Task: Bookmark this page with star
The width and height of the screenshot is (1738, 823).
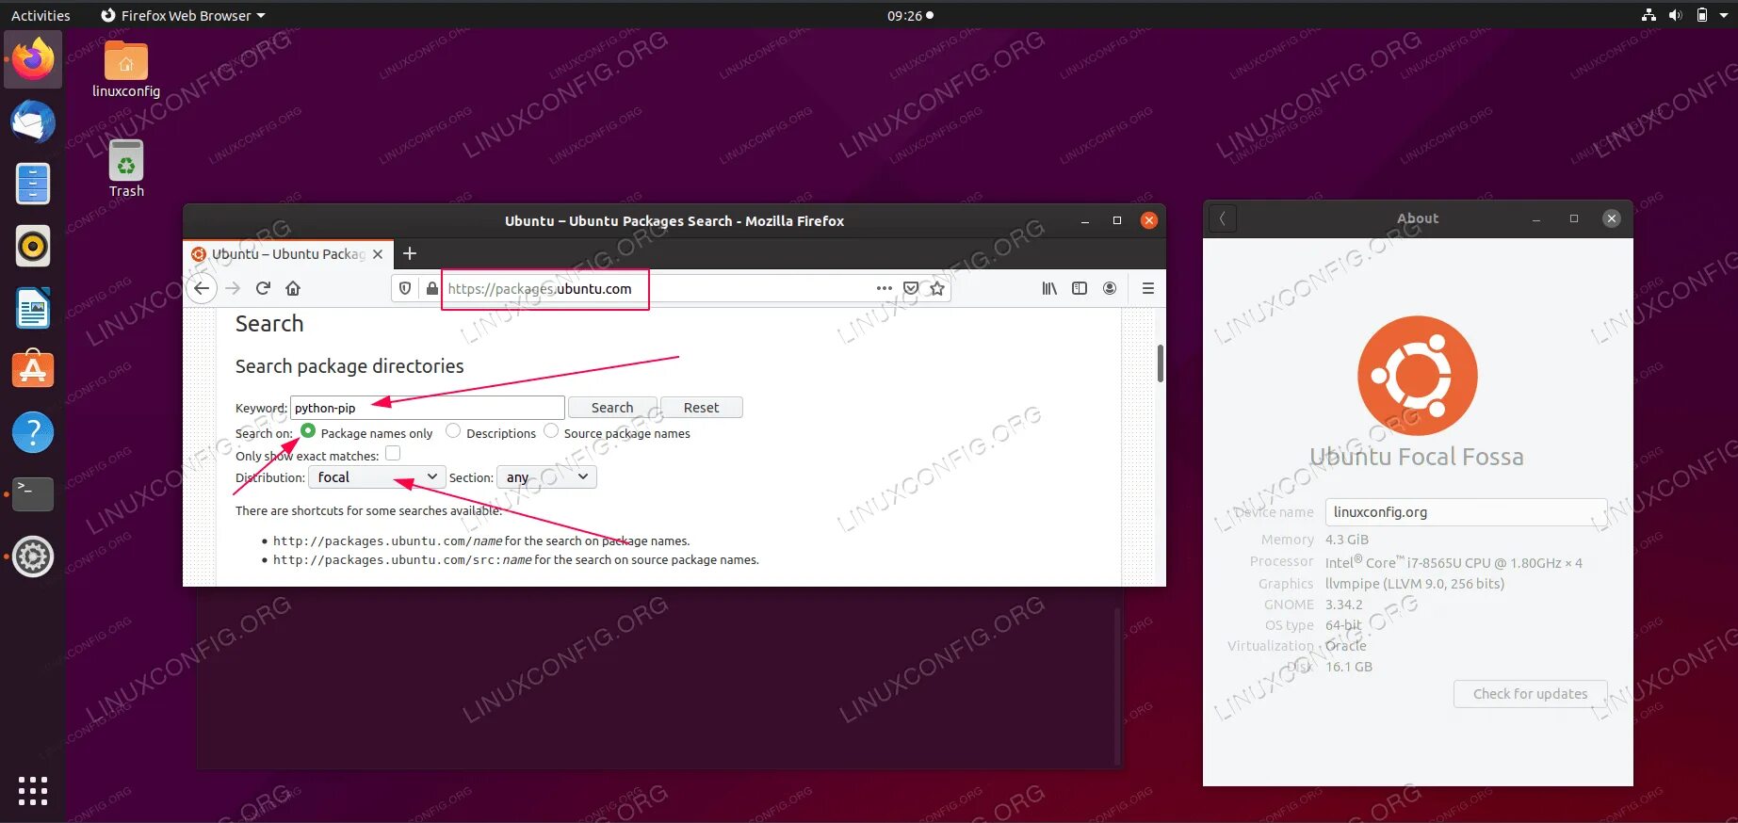Action: click(x=937, y=288)
